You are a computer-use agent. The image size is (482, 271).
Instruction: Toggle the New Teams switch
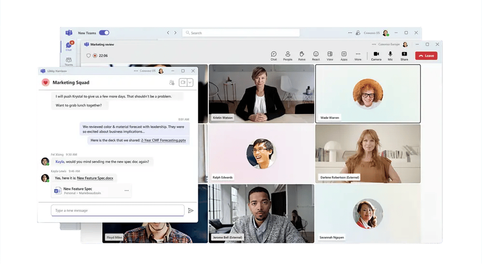(104, 33)
